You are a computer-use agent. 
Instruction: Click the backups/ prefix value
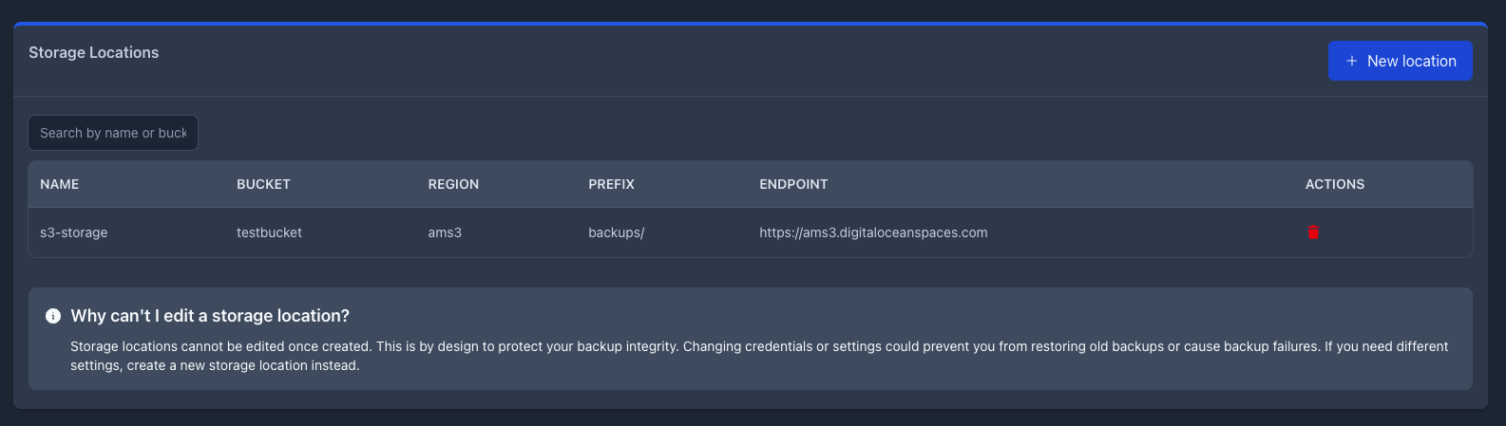(x=616, y=232)
